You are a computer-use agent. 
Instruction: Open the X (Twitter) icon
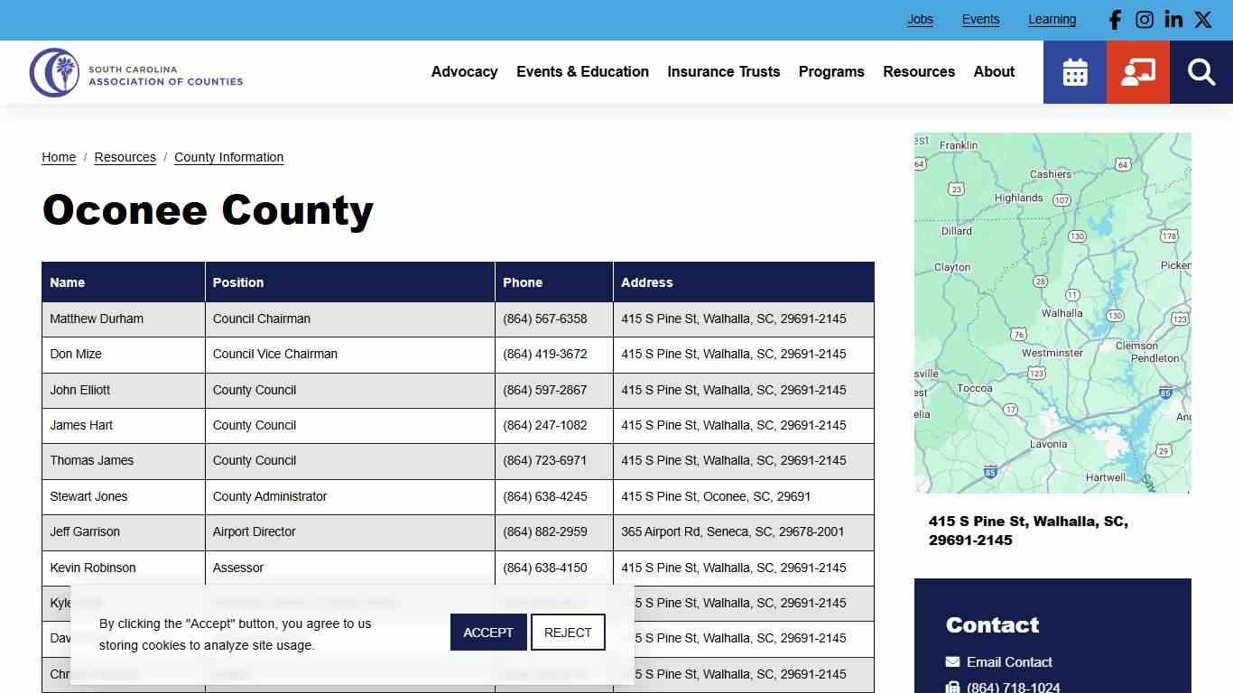[1202, 19]
